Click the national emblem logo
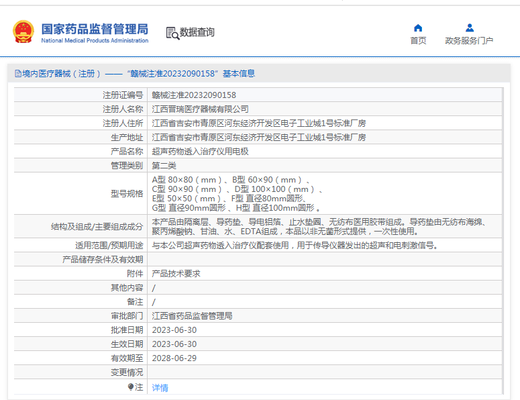Screen dimensions: 520x400 [23, 32]
